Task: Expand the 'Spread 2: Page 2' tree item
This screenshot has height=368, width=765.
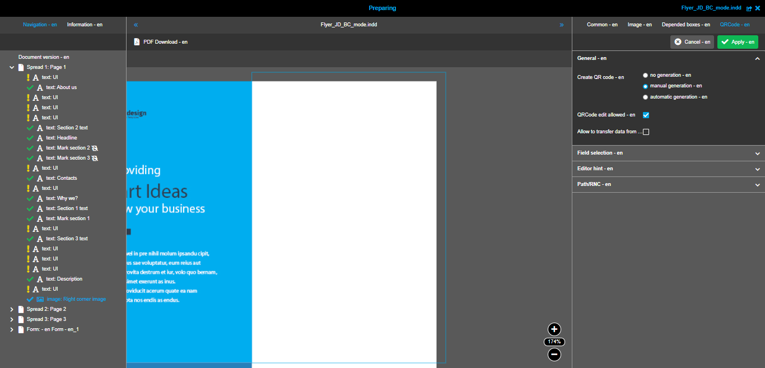Action: pyautogui.click(x=12, y=309)
